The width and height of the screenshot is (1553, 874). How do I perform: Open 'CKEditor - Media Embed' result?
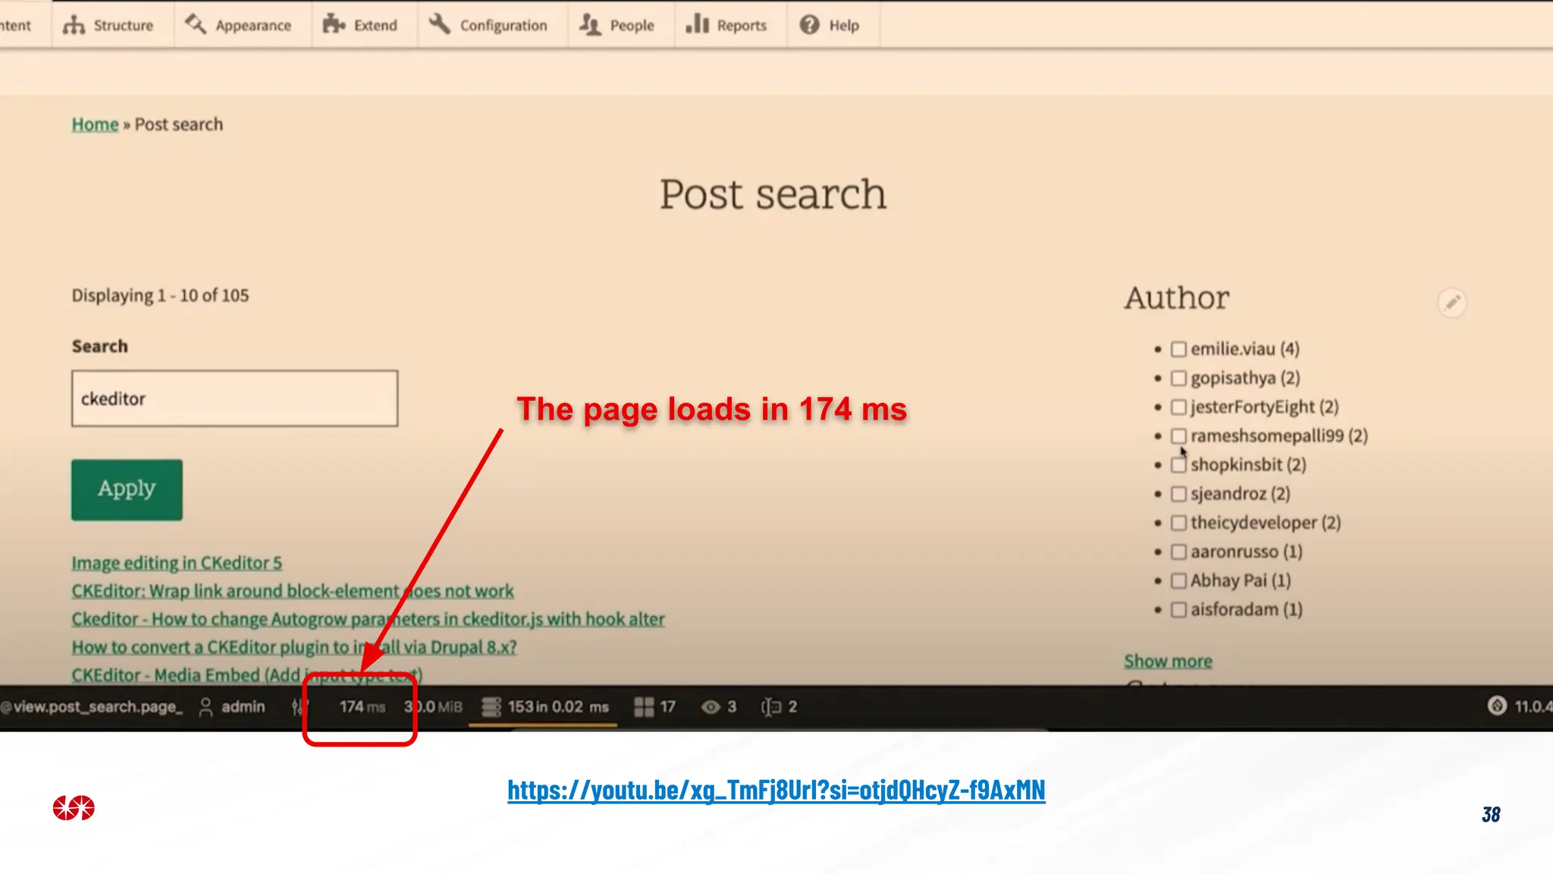pos(246,675)
